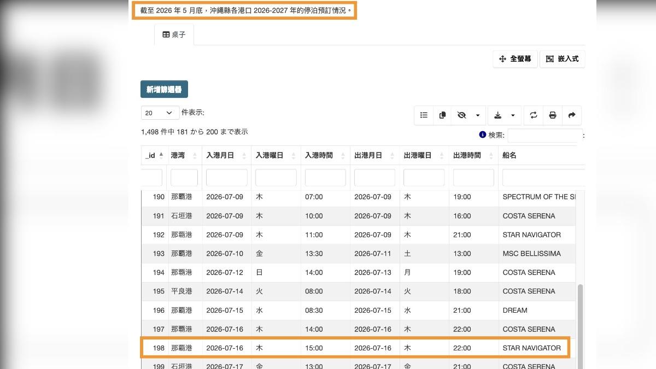Sort by the 出港曜日 column header

click(x=424, y=156)
